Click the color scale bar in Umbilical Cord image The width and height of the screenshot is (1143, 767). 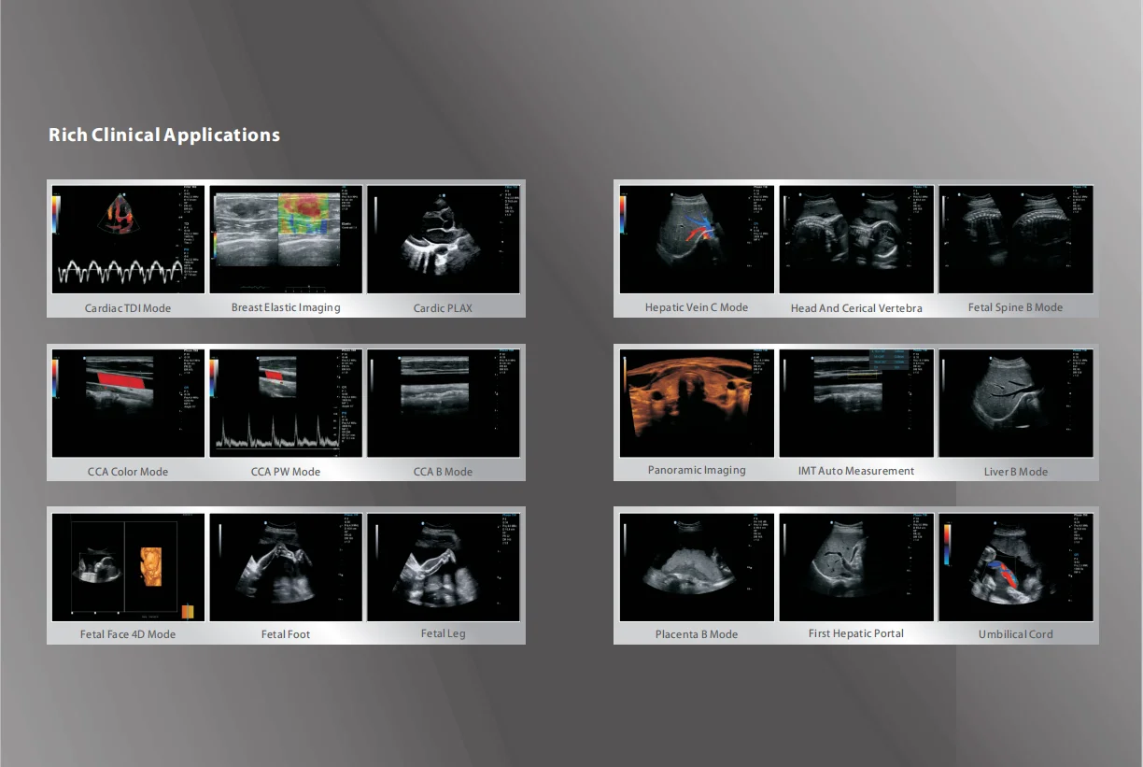coord(948,544)
